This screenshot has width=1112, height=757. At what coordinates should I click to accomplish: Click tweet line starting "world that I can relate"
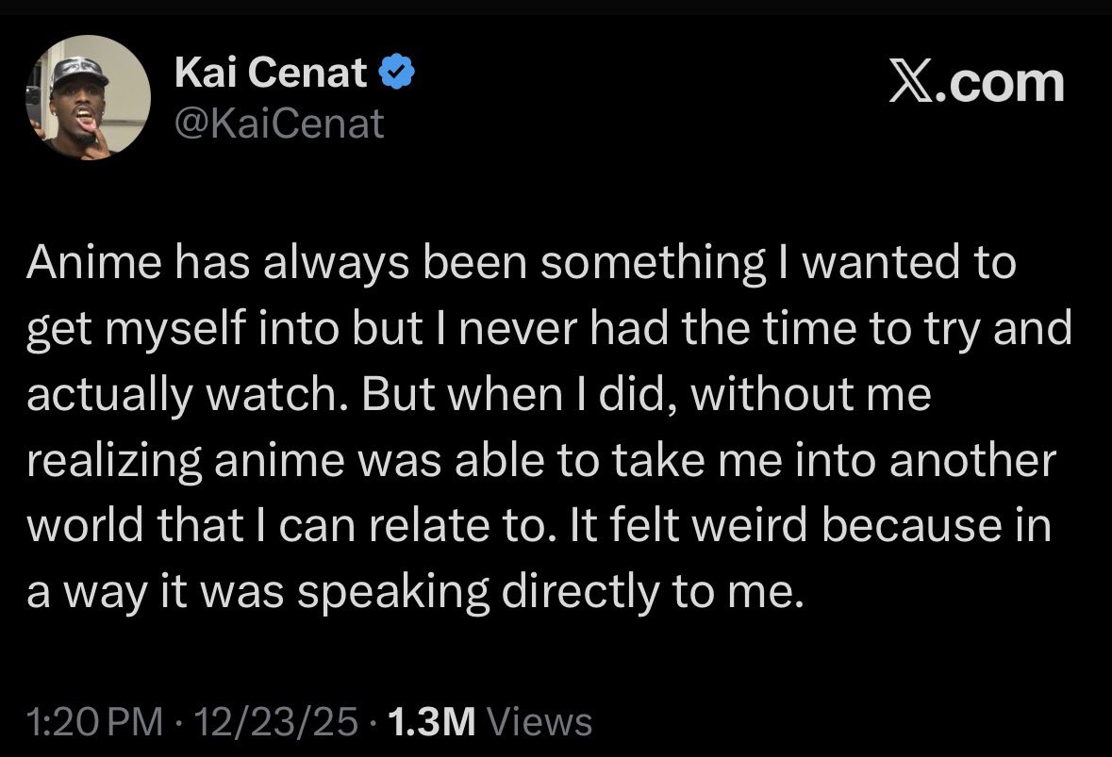[x=539, y=526]
